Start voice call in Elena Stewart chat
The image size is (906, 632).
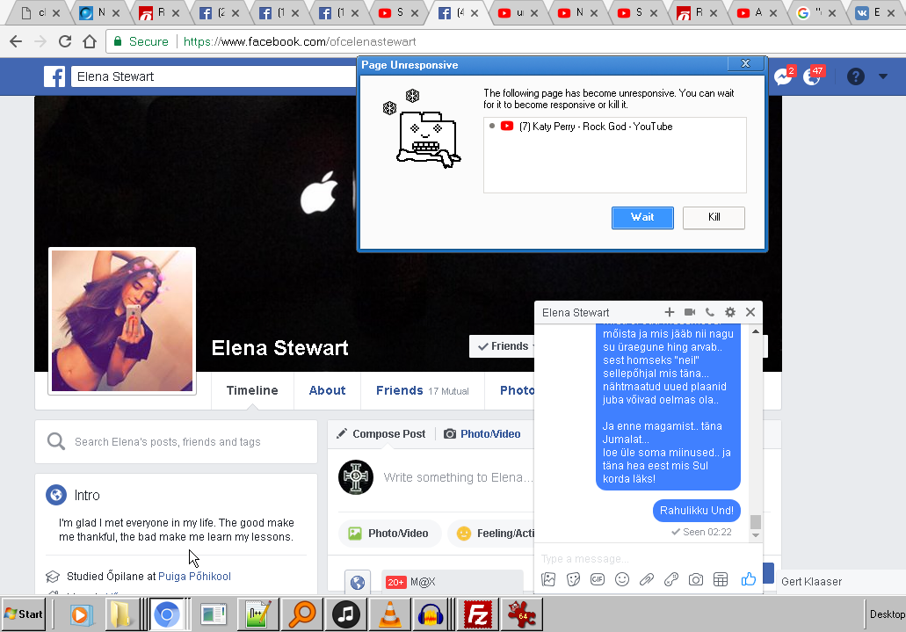point(709,312)
